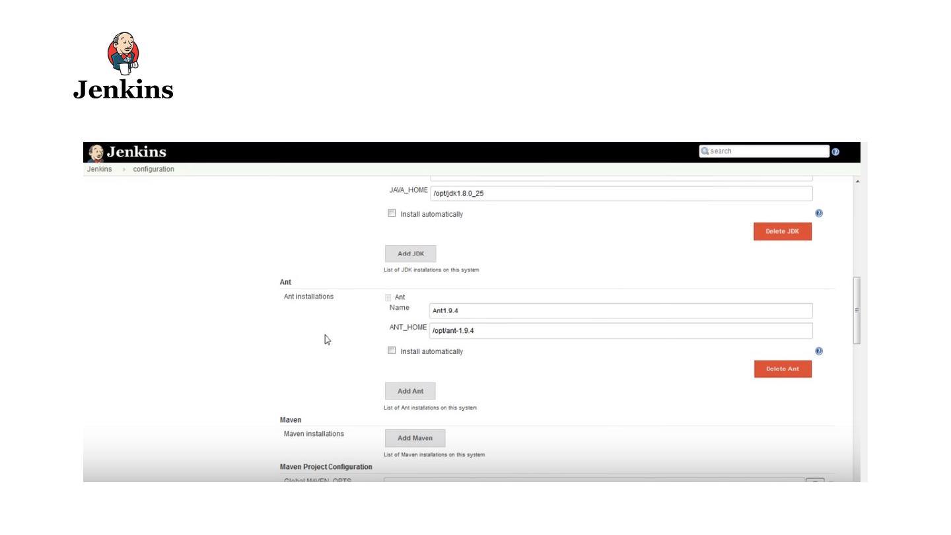
Task: Delete the Ant installation
Action: [783, 369]
